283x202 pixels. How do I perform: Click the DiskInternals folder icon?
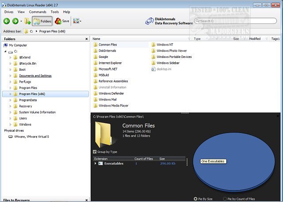click(96, 51)
